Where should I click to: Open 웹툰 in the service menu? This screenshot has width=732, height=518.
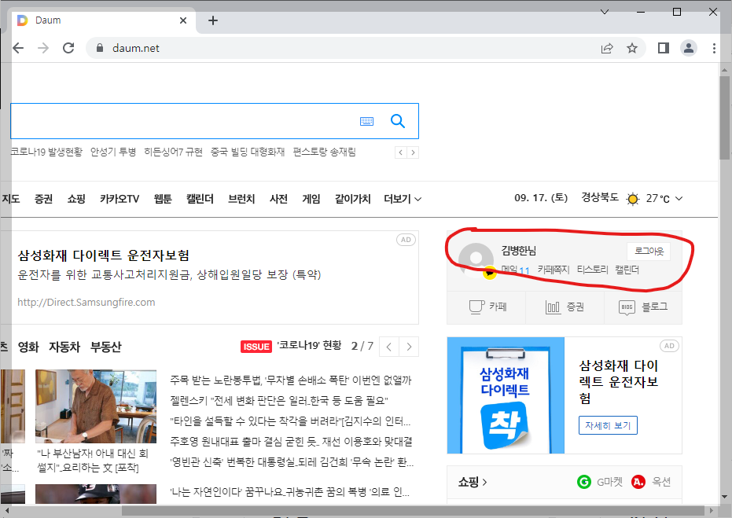pos(163,199)
